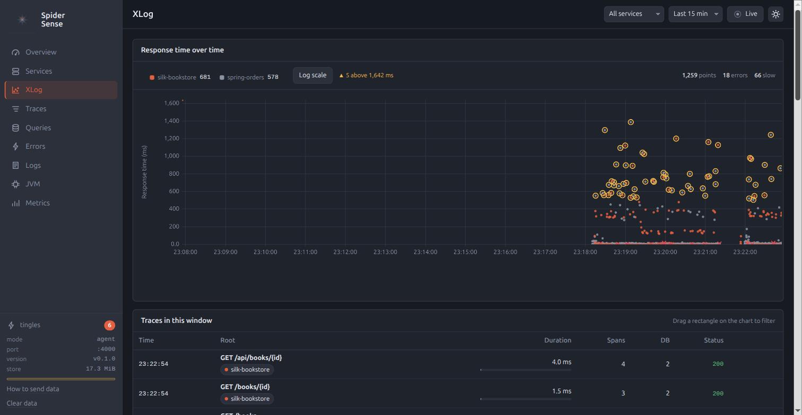This screenshot has width=802, height=415.
Task: Click the Response time over time heading
Action: coord(182,50)
